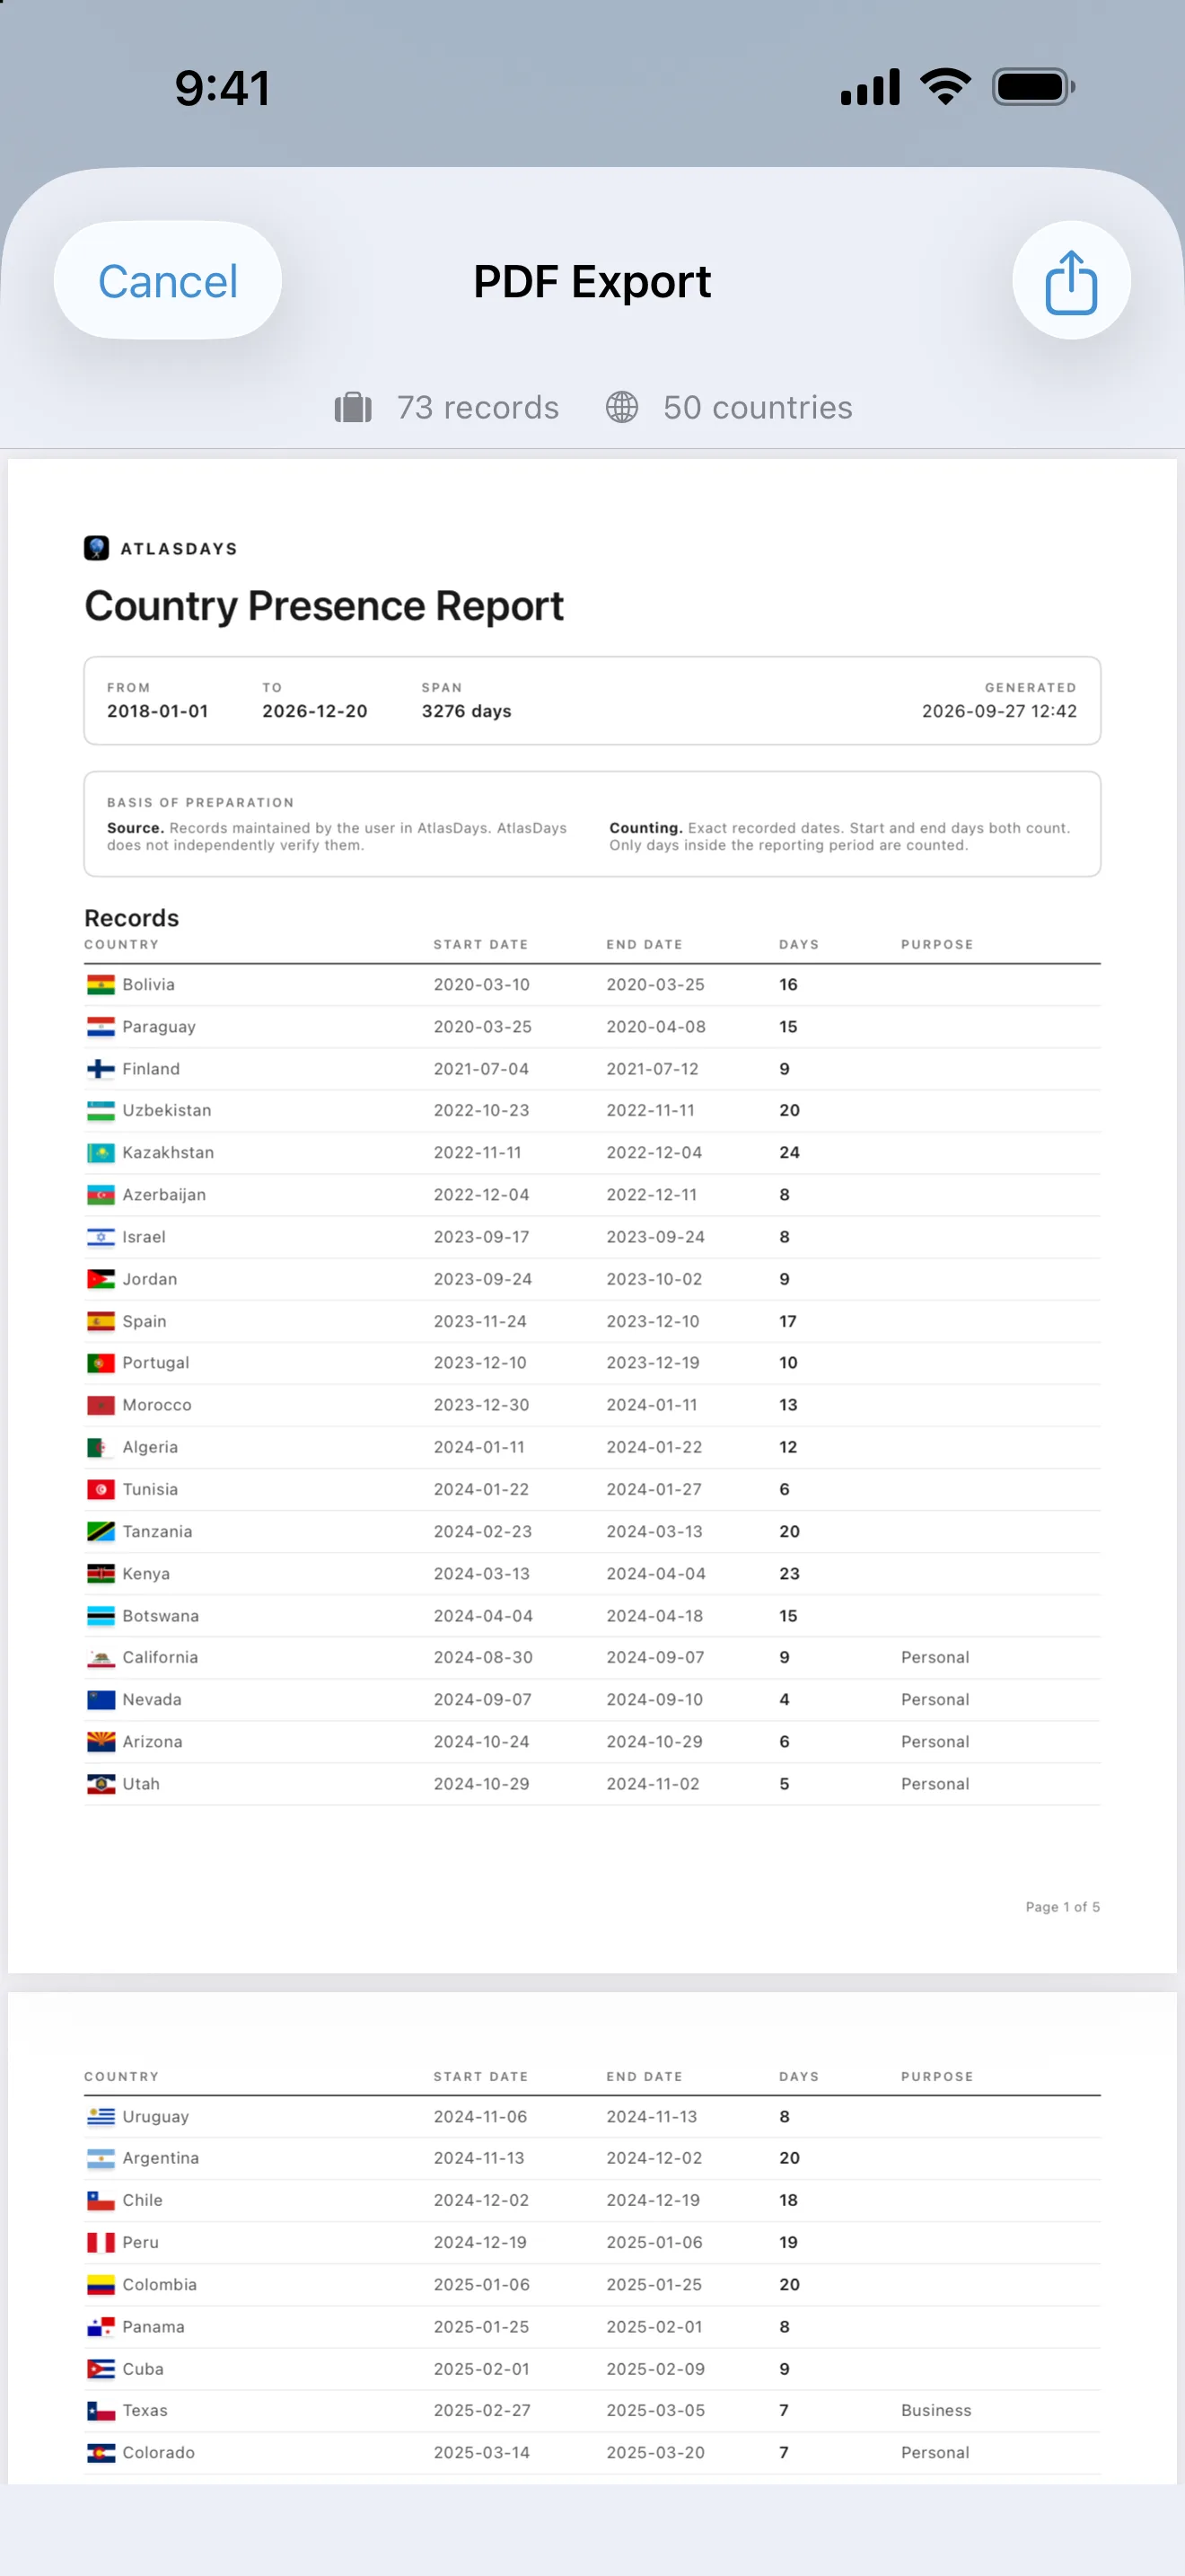Tap the Portugal flag icon
The image size is (1185, 2576).
pyautogui.click(x=101, y=1363)
